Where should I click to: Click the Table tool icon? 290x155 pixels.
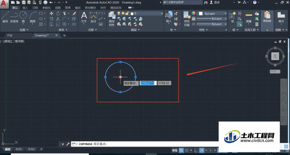pyautogui.click(x=101, y=24)
